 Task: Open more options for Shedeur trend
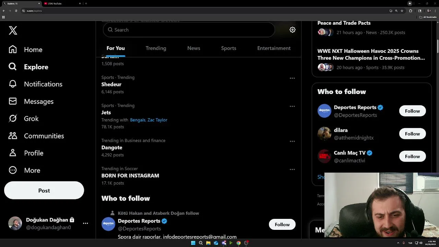point(292,78)
